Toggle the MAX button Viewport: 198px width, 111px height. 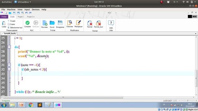pyautogui.click(x=195, y=16)
